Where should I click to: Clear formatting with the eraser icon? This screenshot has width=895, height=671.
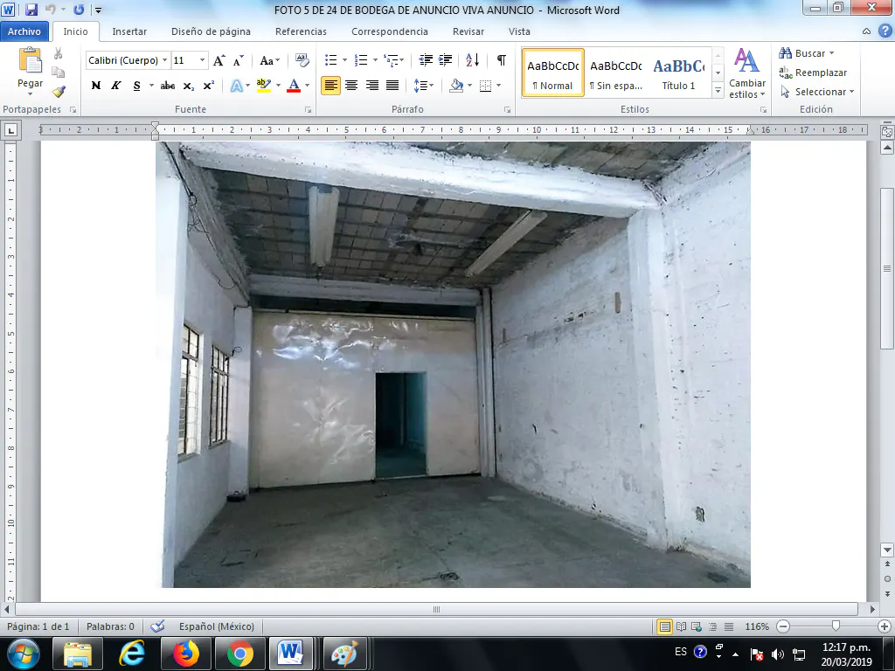tap(302, 60)
